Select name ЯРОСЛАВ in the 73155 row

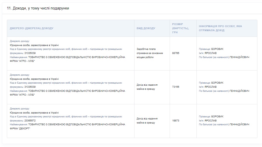[210, 87]
